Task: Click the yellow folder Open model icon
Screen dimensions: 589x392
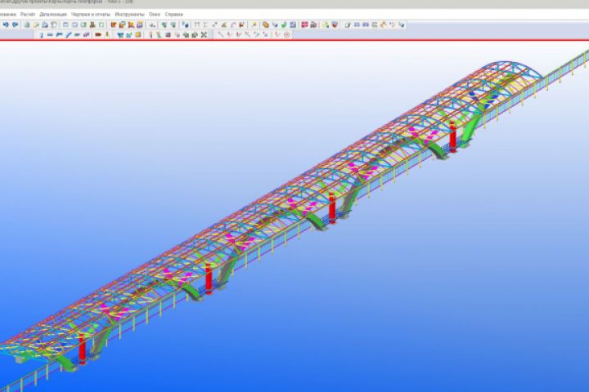Action: [36, 25]
